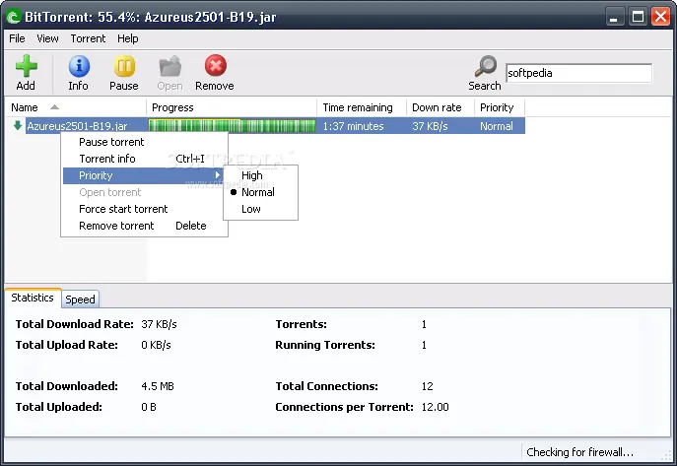
Task: Click green download arrow beside Azureus2501-B19.jar
Action: point(18,125)
